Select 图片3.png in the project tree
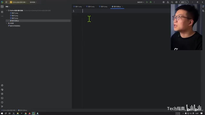The image size is (205, 115). click(14, 18)
